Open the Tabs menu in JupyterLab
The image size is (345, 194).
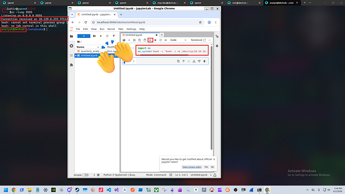[121, 29]
